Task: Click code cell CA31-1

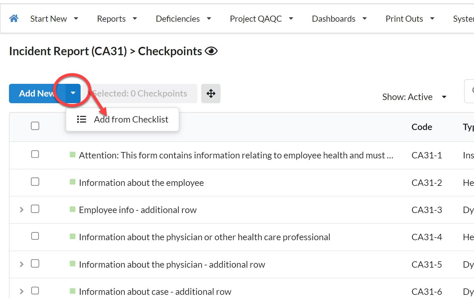Action: [x=427, y=155]
